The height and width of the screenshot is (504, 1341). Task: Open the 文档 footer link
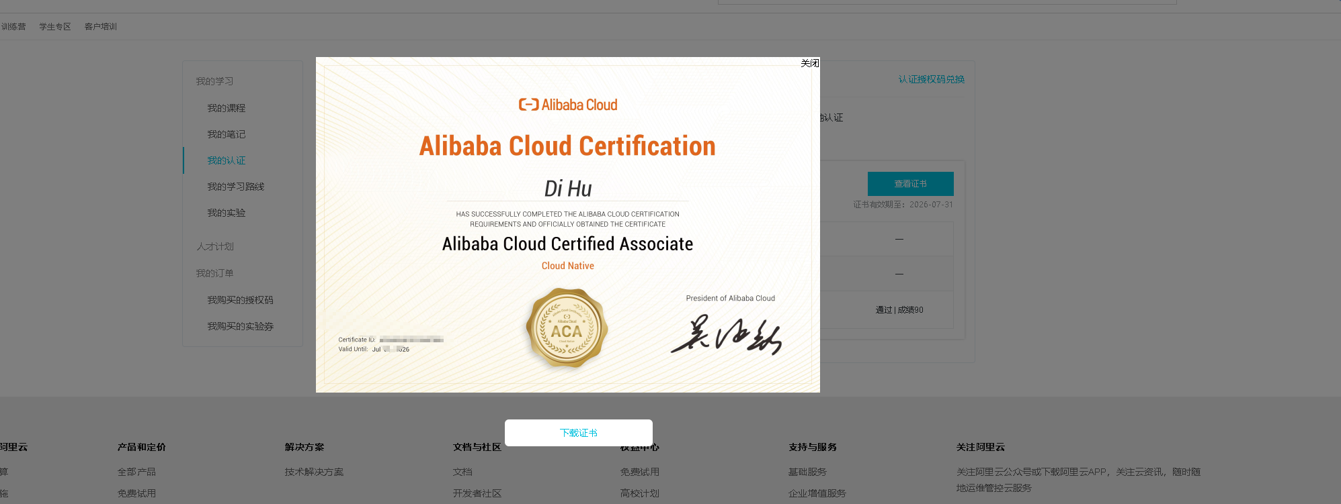462,472
